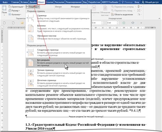Decrease the second 0 пт spinner
This screenshot has height=132, width=162.
coord(117,24)
